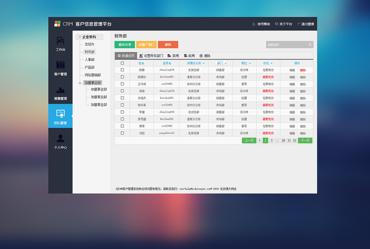The image size is (370, 249).
Task: Check the row checkbox for 张怀真
Action: click(x=122, y=105)
